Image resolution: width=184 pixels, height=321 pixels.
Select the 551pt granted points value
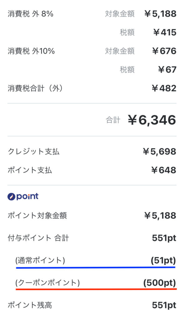click(164, 238)
